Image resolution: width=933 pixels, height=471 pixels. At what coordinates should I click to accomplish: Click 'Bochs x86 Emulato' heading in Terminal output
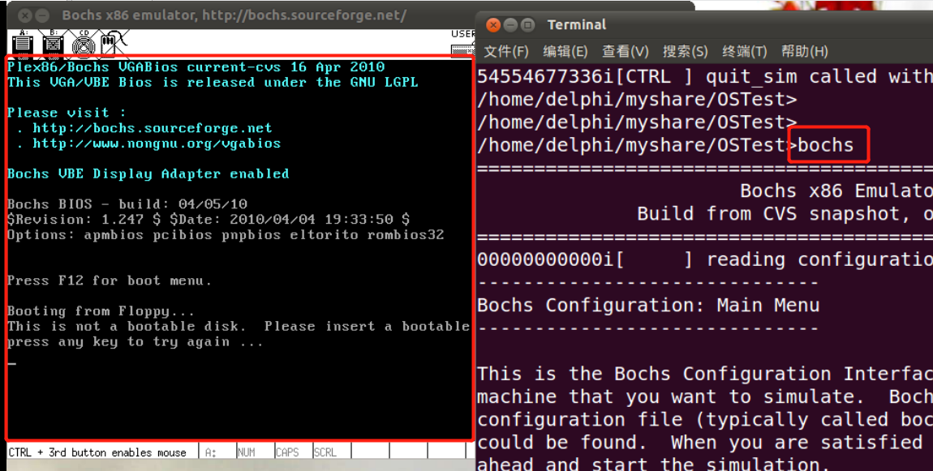pos(836,191)
